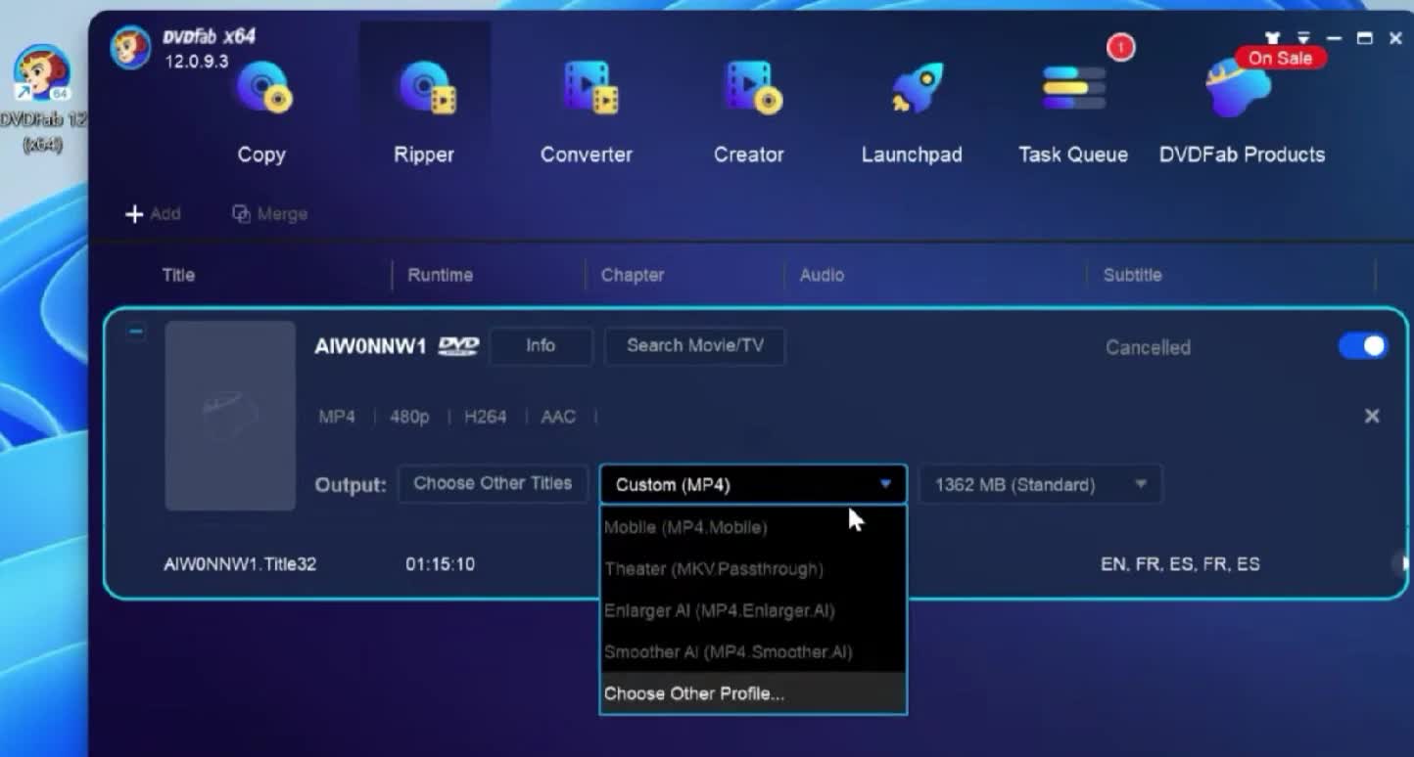Click the DVD disc type logo
The image size is (1414, 757).
[x=458, y=346]
